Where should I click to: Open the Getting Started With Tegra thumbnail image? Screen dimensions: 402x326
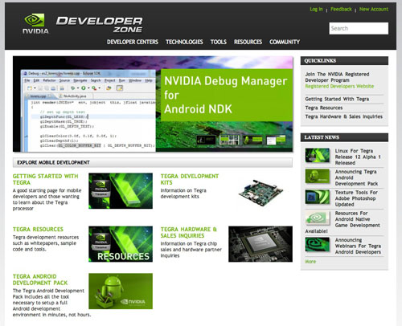coord(121,191)
